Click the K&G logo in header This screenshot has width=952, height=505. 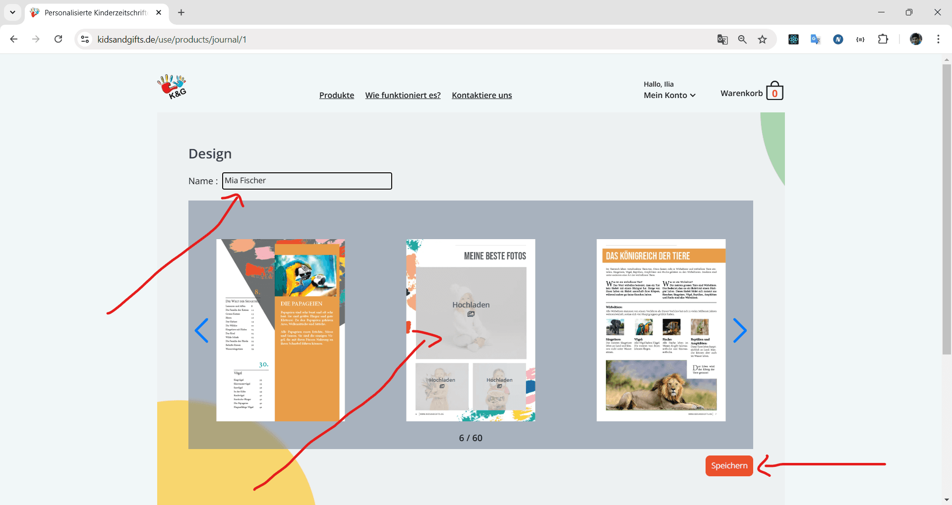tap(172, 87)
